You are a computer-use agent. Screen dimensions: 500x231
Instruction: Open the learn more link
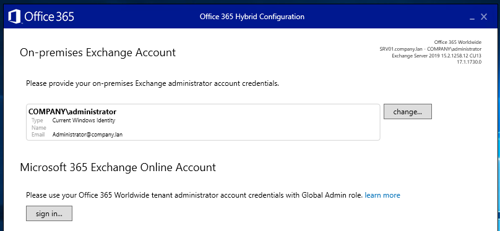coord(382,195)
